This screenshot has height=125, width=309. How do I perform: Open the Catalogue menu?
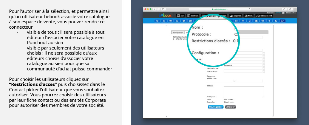[x=193, y=16]
